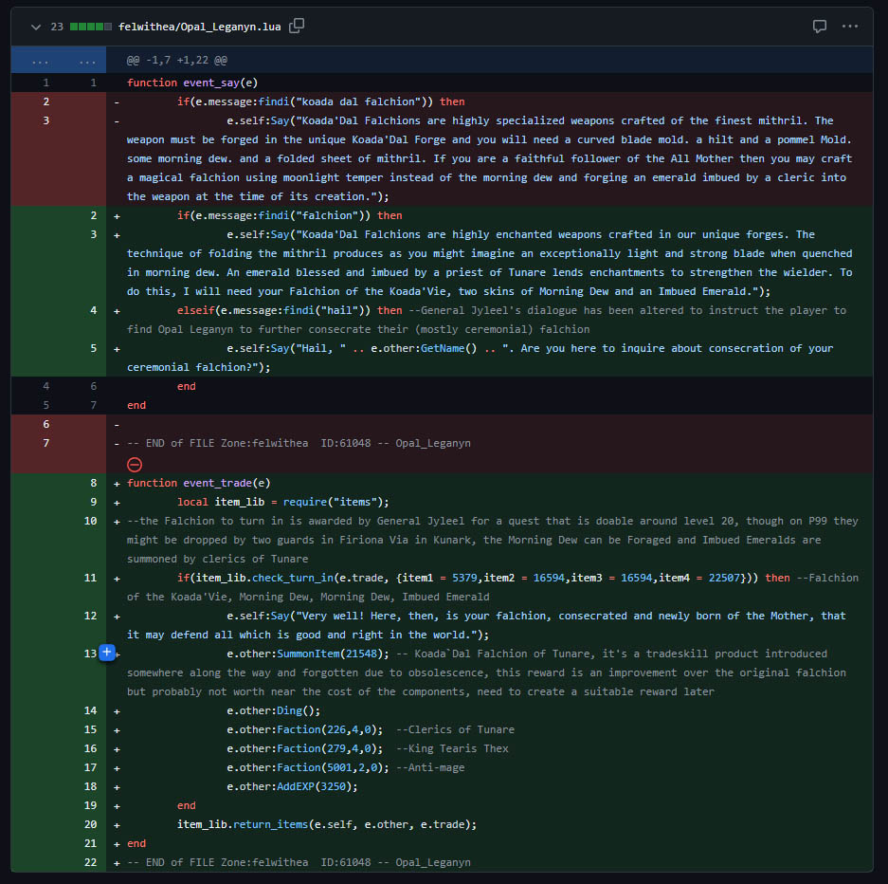Open file comment speech-bubble icon

click(x=819, y=27)
